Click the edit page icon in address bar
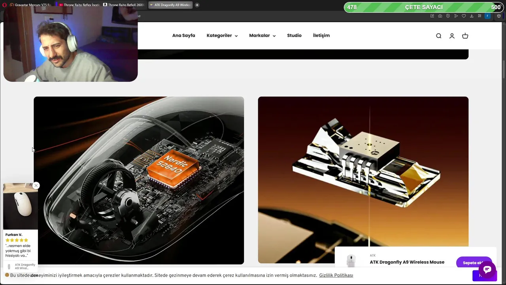Viewport: 506px width, 285px height. pyautogui.click(x=432, y=16)
